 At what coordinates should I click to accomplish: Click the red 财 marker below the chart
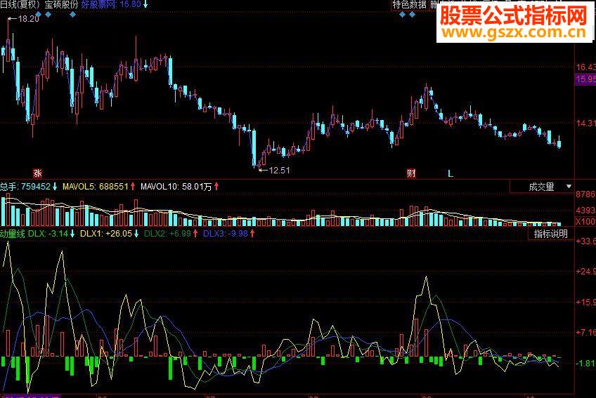[x=411, y=173]
